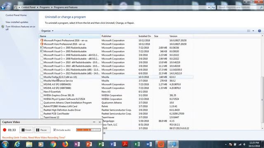Viewport: 264px width, 148px height.
Task: Click the refresh button beside the address bar
Action: (x=213, y=7)
